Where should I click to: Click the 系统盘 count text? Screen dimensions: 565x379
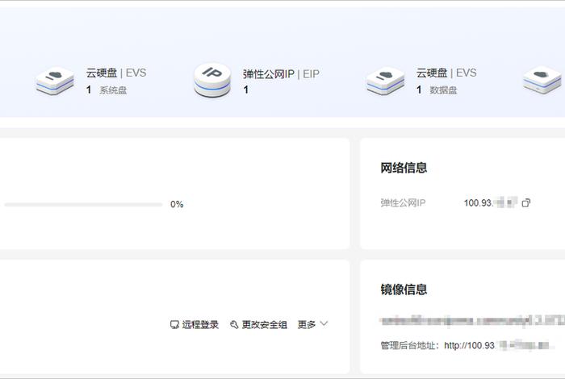[x=107, y=90]
